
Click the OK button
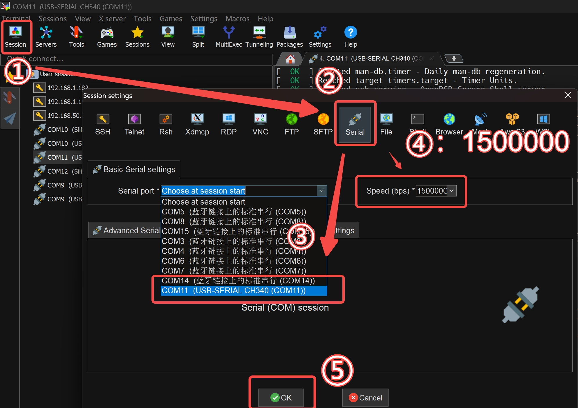click(x=281, y=398)
